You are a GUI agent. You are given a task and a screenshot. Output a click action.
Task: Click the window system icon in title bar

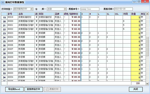click(3, 2)
